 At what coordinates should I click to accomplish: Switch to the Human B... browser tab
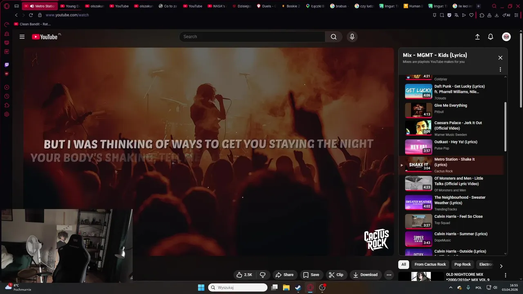point(413,6)
